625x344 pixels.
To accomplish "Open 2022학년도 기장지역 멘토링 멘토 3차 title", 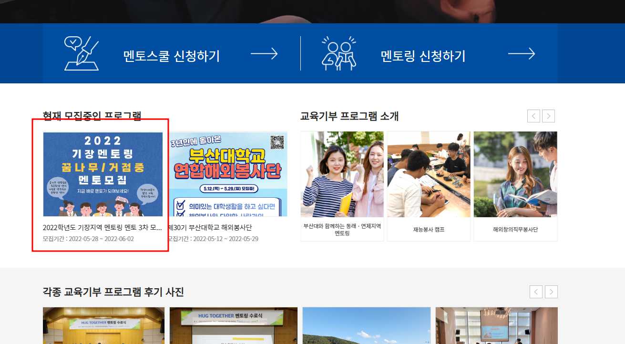I will [102, 227].
